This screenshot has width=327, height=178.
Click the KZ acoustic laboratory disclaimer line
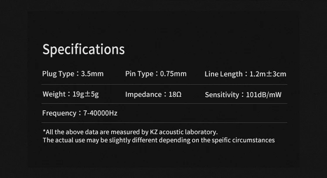click(130, 132)
